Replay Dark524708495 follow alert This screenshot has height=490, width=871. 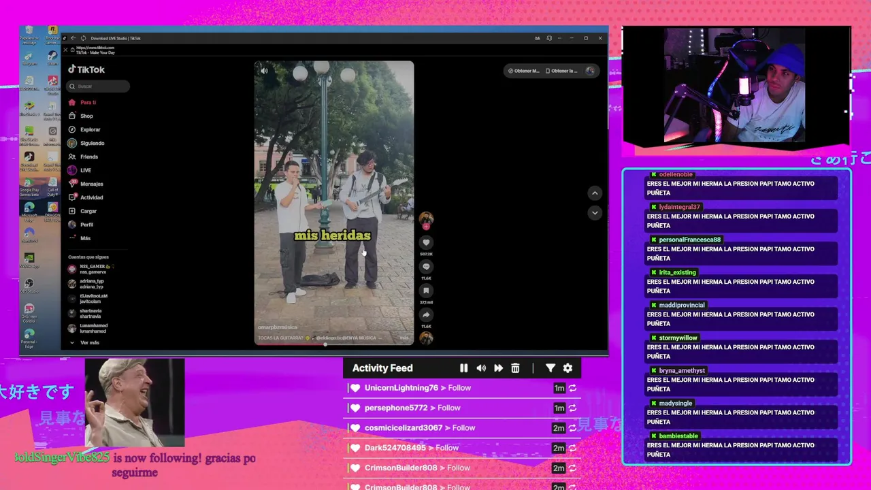pos(572,448)
